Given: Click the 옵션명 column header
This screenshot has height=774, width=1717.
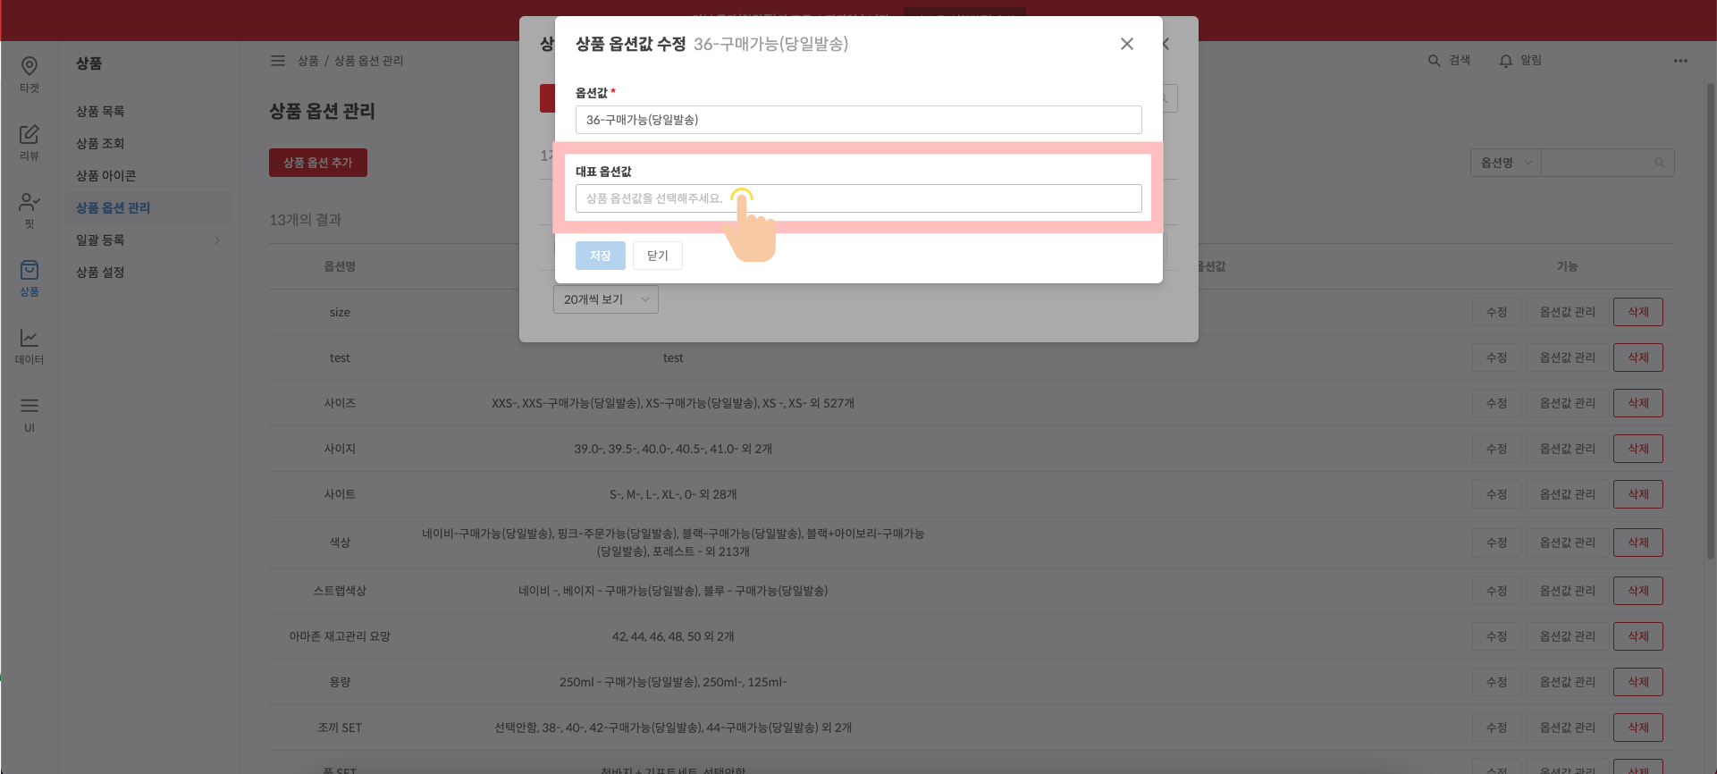Looking at the screenshot, I should point(340,266).
